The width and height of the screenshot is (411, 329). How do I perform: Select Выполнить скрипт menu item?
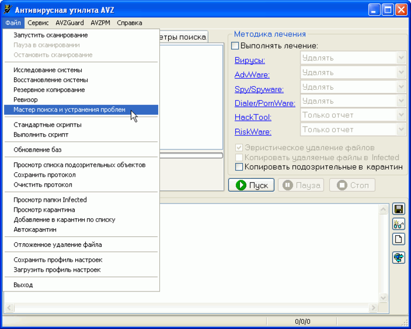pyautogui.click(x=81, y=135)
